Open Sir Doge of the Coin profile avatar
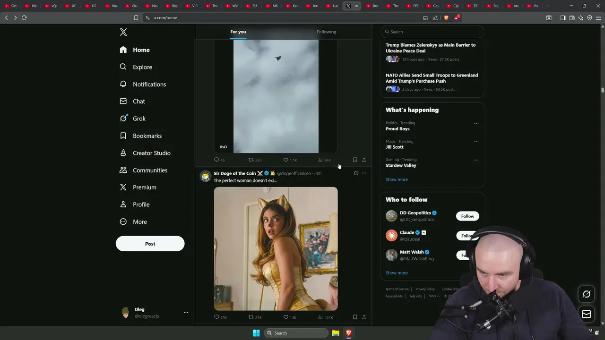Viewport: 605px width, 340px height. 206,176
